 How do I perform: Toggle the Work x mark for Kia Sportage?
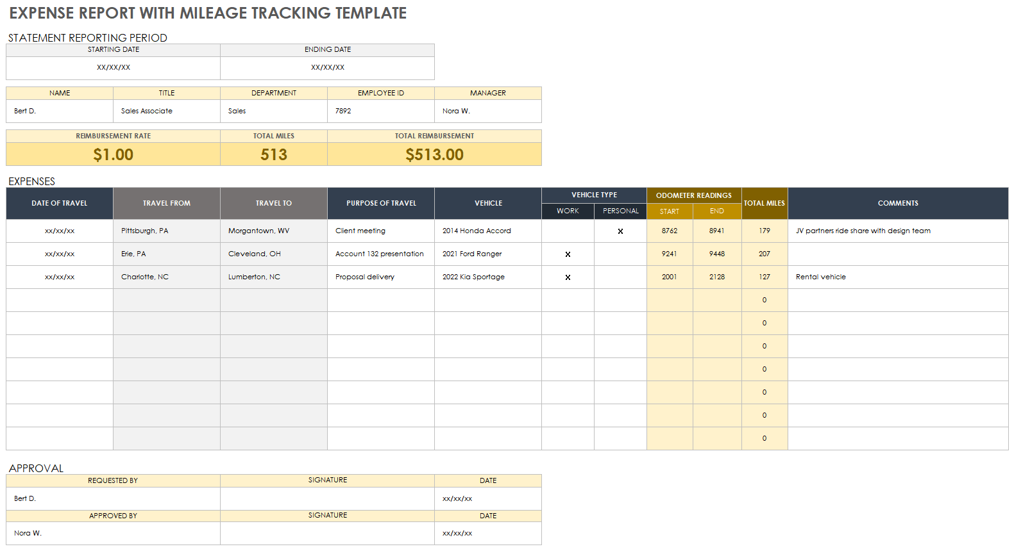568,277
